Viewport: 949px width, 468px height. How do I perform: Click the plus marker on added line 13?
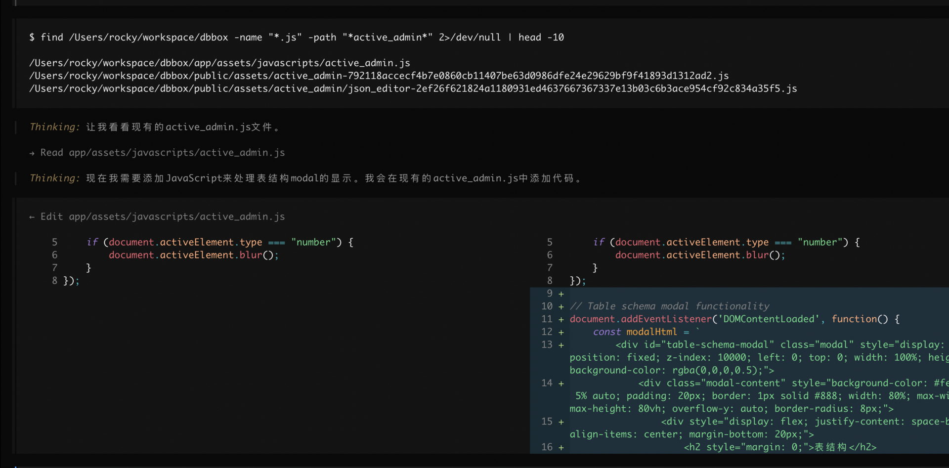pos(561,345)
